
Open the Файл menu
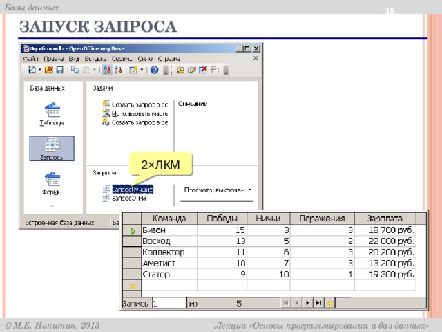click(x=30, y=59)
